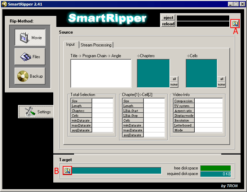The image size is (247, 192).
Task: Select none under Chapters
Action: pos(174,85)
